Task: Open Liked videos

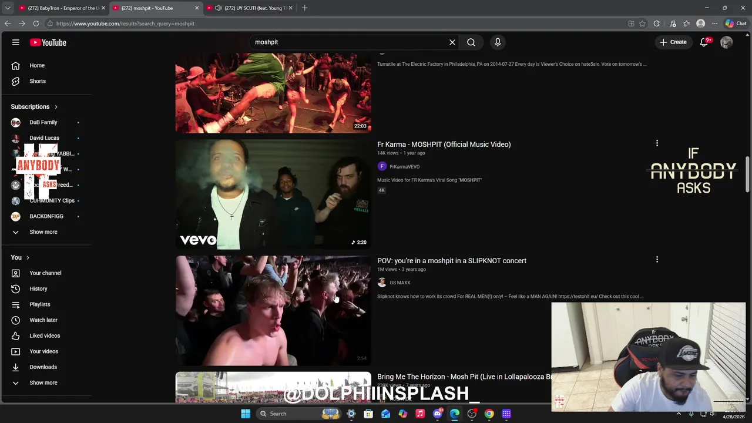Action: [x=46, y=335]
